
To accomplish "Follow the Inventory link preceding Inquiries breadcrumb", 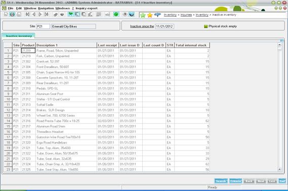I will 170,15.
